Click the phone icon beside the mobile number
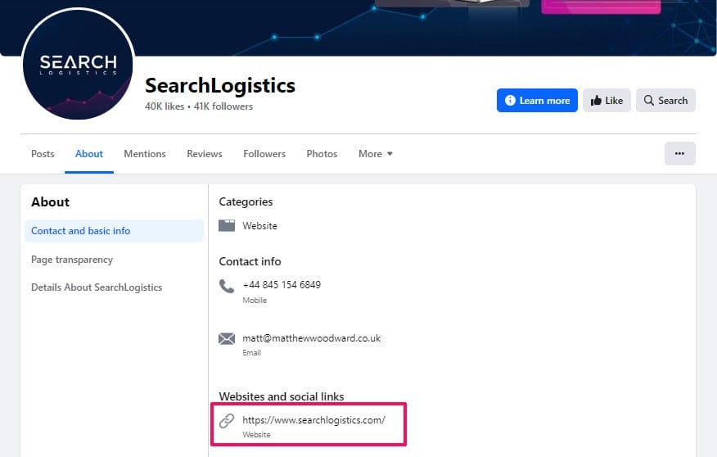Screen dimensions: 717x457 pyautogui.click(x=227, y=286)
